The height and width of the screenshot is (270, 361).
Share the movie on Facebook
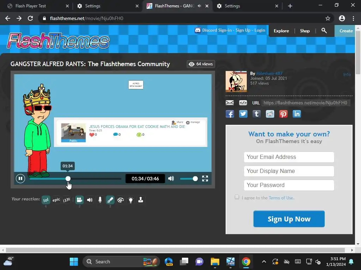[x=230, y=114]
